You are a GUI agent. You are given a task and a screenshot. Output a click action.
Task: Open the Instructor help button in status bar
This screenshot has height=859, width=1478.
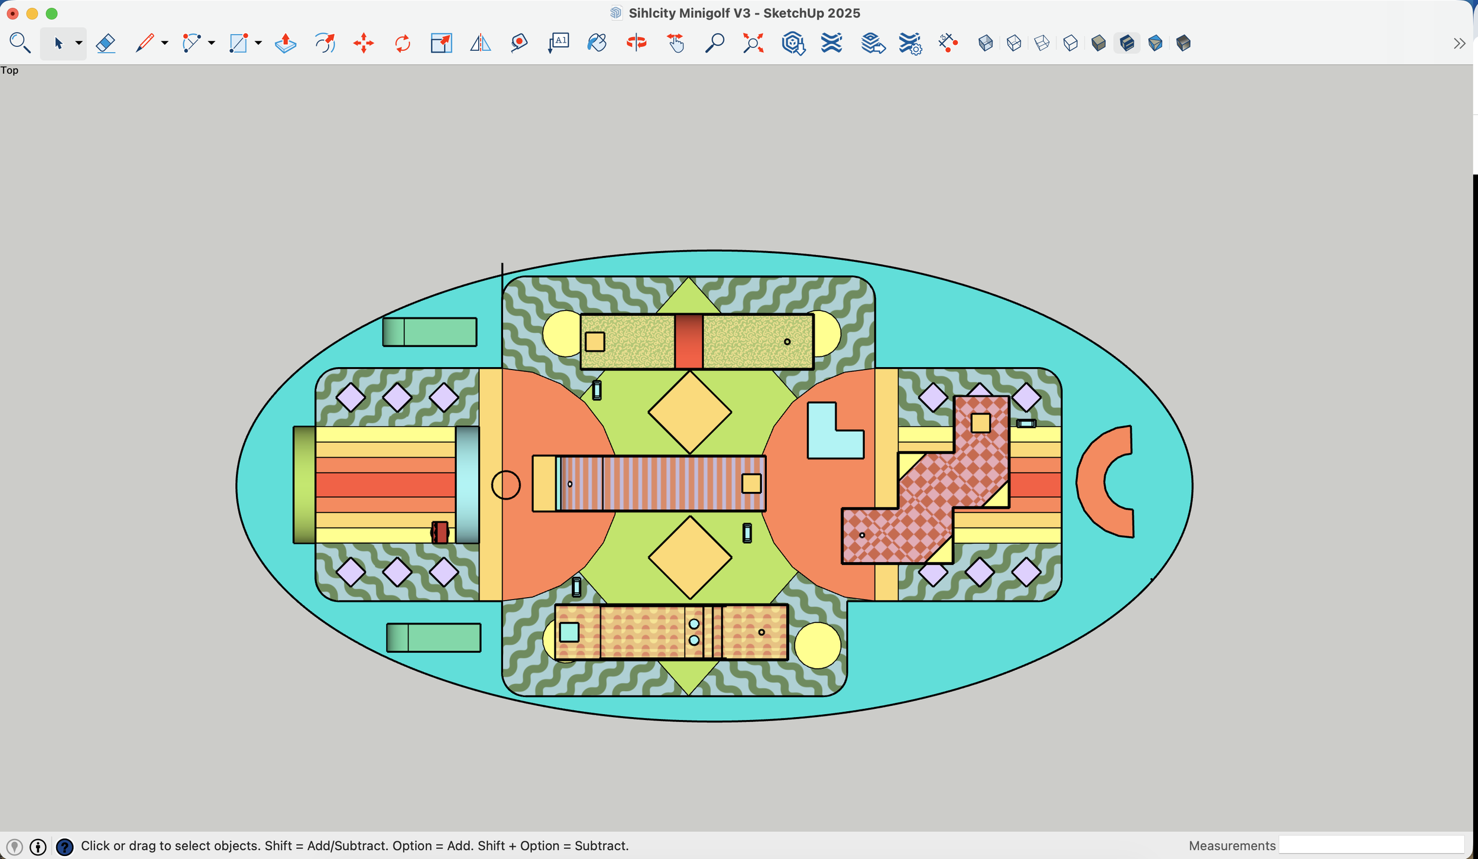click(64, 847)
